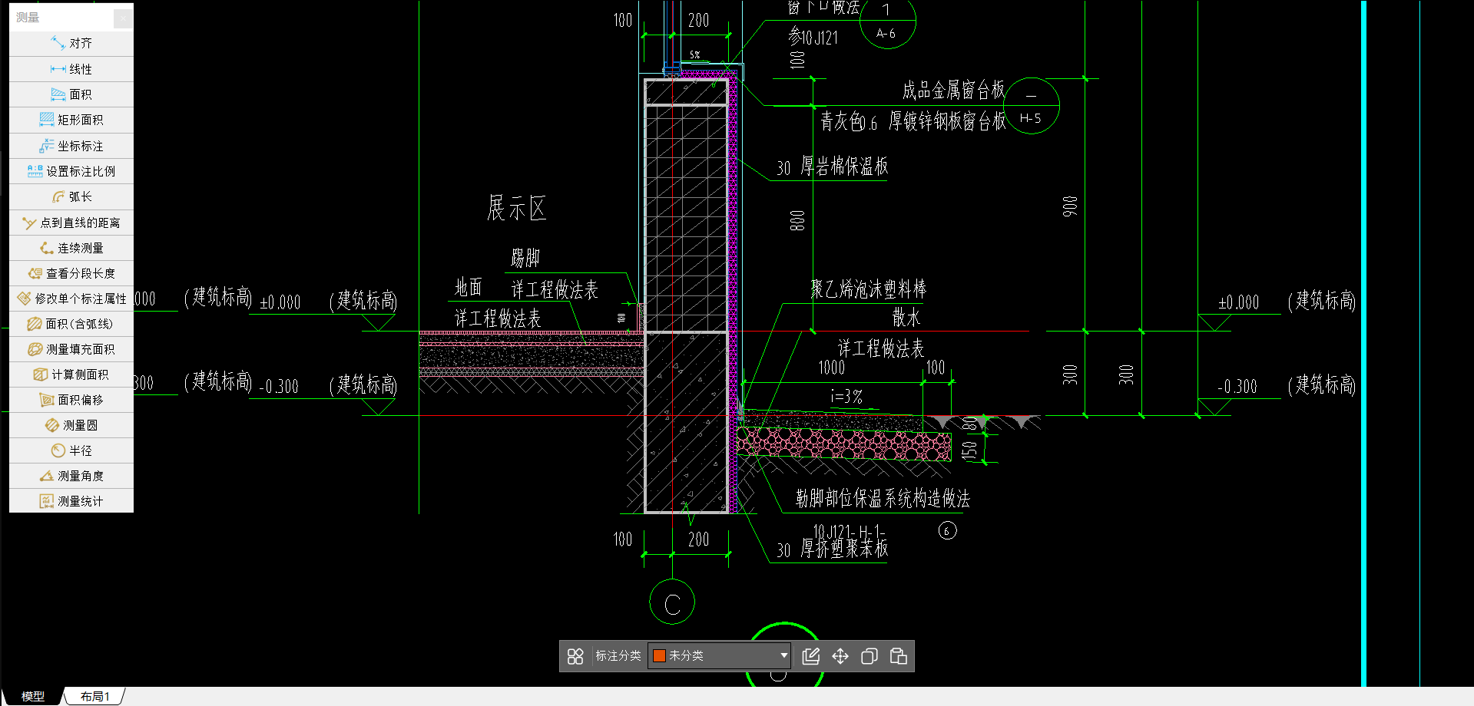Image resolution: width=1474 pixels, height=706 pixels.
Task: Pick the 计算侧面积 side area tool
Action: coord(71,374)
